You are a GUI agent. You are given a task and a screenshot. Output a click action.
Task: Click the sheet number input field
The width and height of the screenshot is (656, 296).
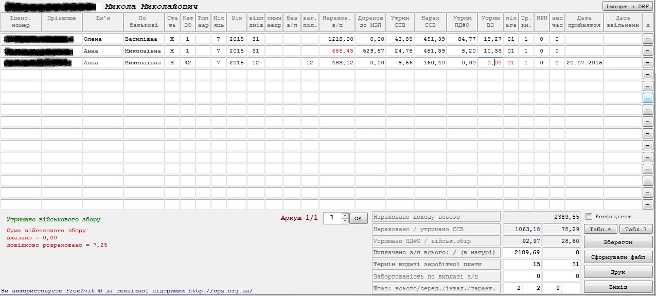pyautogui.click(x=332, y=218)
